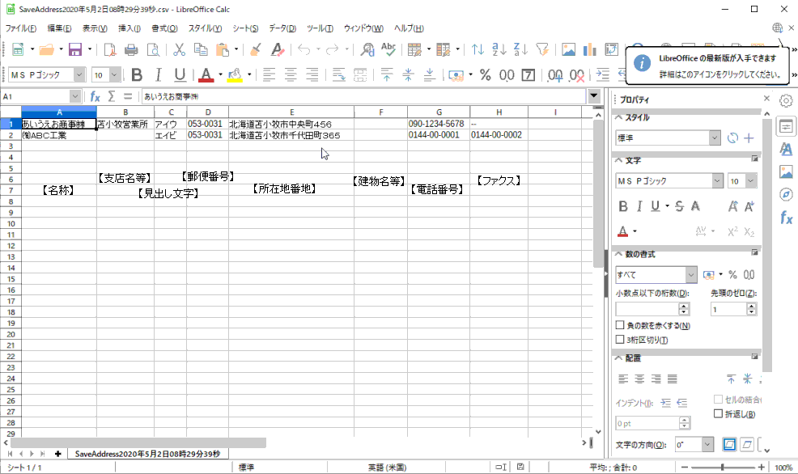Click the Print icon in toolbar
This screenshot has width=798, height=474.
click(x=130, y=50)
